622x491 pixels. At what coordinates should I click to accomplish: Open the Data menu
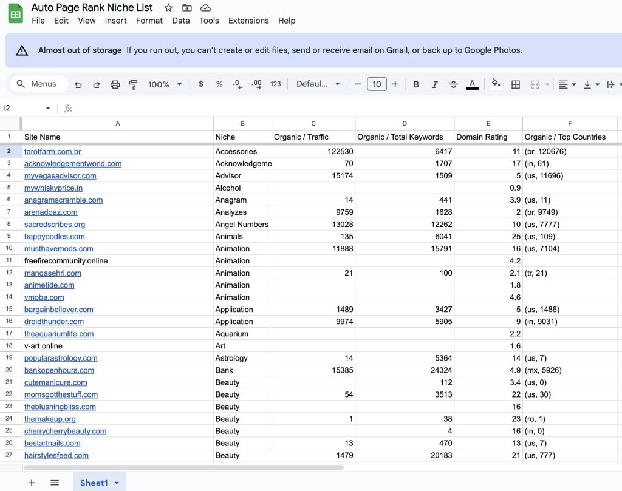click(181, 21)
